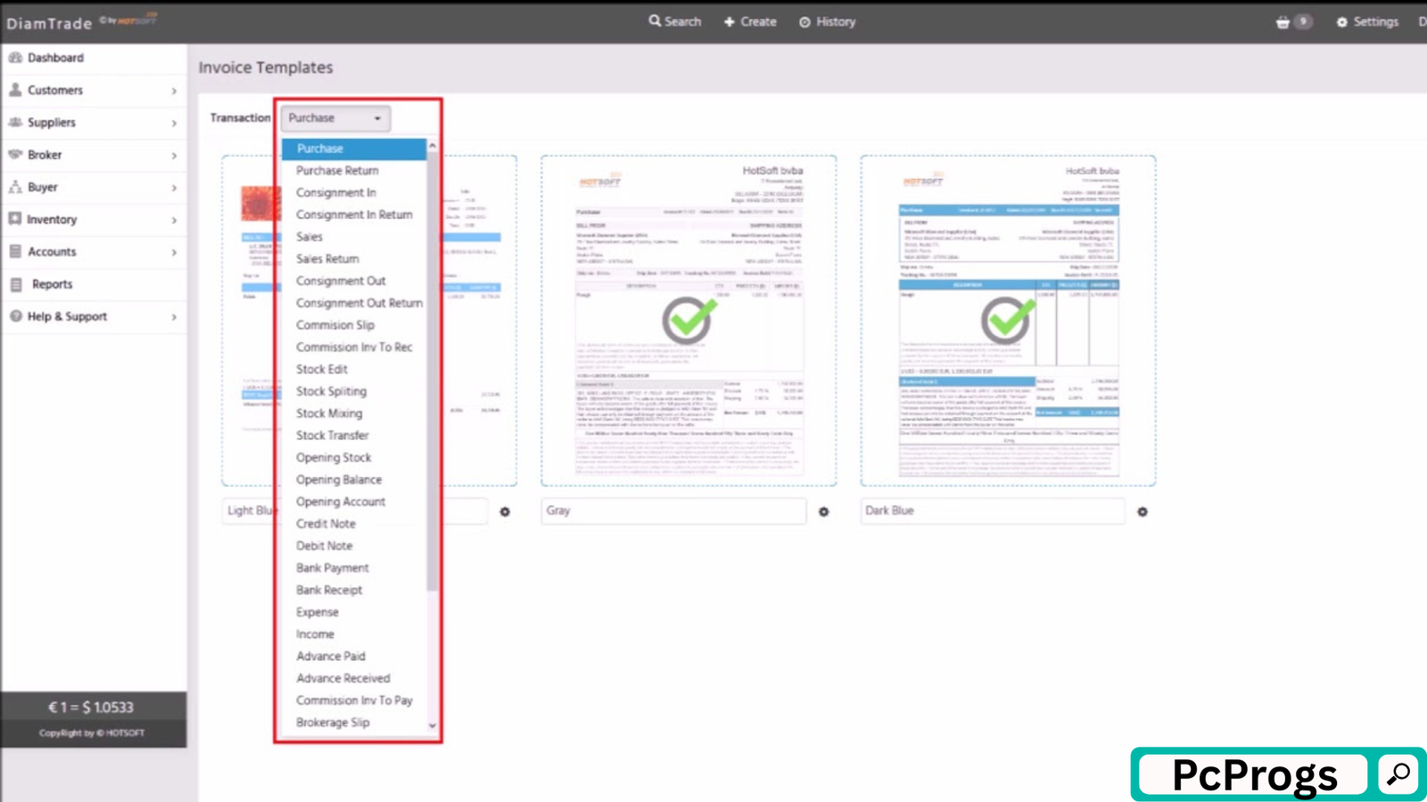Open the basket icon in top bar
Image resolution: width=1427 pixels, height=802 pixels.
tap(1283, 21)
